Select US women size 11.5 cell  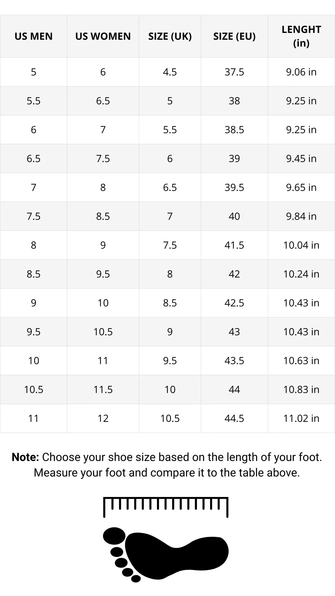(x=103, y=390)
